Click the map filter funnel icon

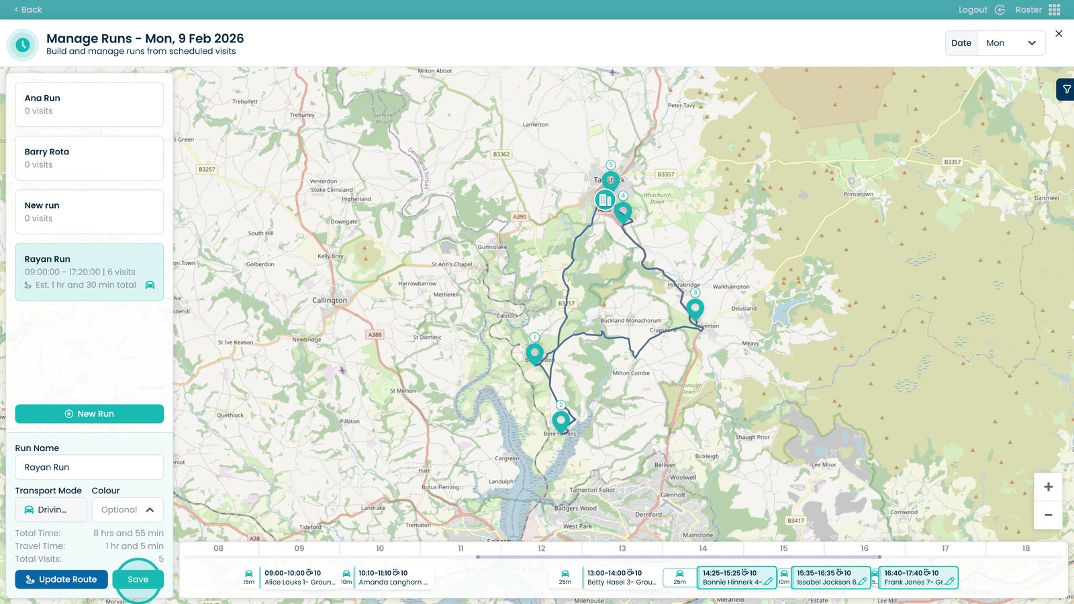pyautogui.click(x=1066, y=89)
